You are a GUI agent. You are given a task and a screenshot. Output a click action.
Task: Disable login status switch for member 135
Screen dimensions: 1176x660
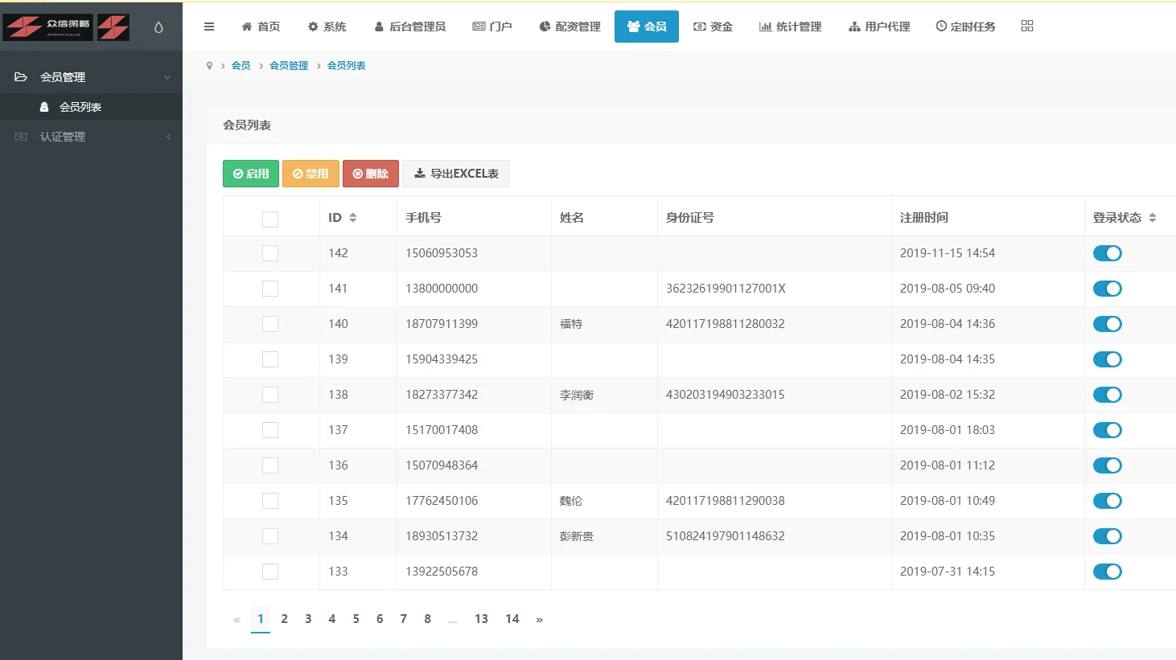click(x=1107, y=501)
